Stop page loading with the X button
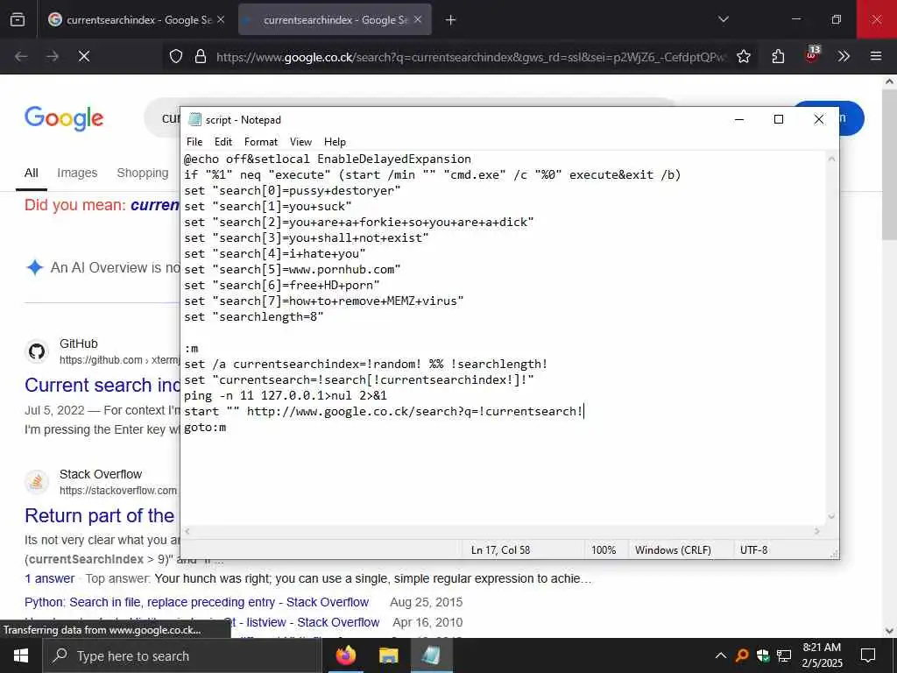Image resolution: width=897 pixels, height=673 pixels. (x=84, y=56)
